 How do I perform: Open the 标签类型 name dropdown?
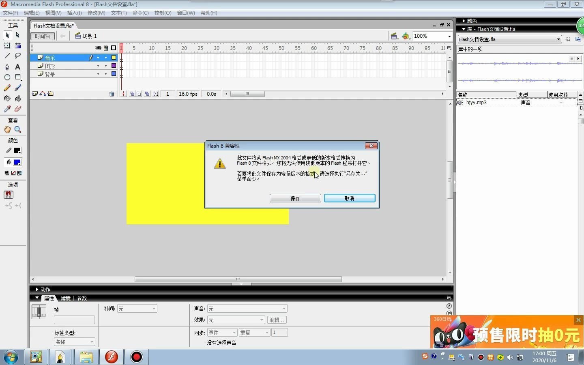[x=75, y=342]
